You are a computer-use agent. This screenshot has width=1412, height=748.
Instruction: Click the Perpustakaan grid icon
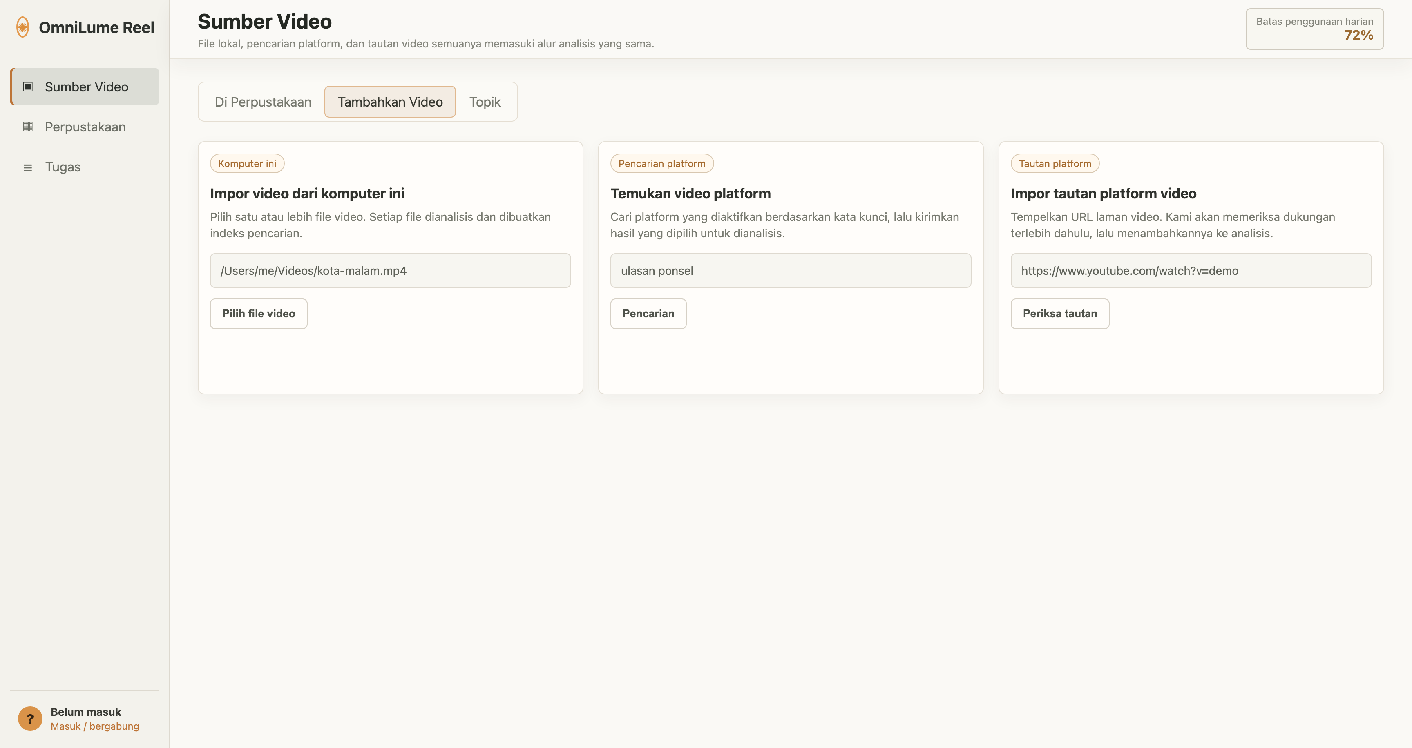pos(28,127)
